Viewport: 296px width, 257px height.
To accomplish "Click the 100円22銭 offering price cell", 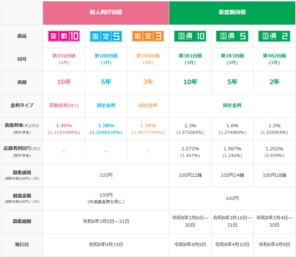I will (190, 175).
